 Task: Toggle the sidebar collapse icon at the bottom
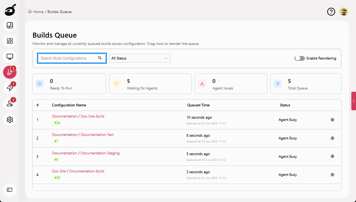pyautogui.click(x=10, y=190)
